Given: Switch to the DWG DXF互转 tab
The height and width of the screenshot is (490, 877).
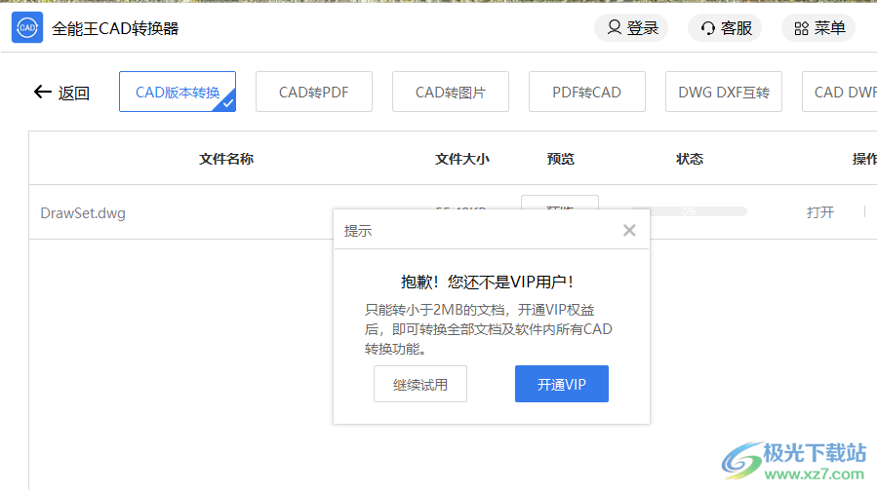Looking at the screenshot, I should tap(723, 92).
